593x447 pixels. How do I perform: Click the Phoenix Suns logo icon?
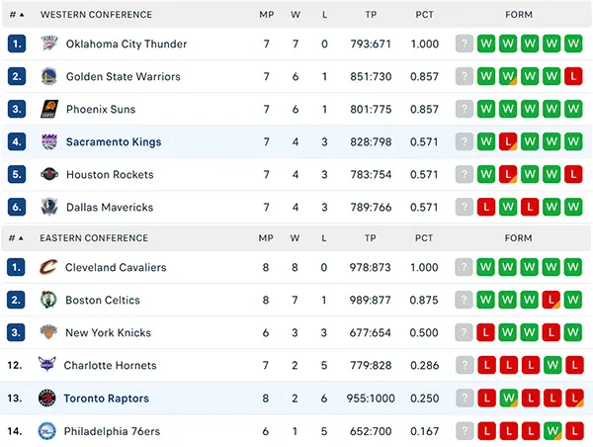tap(49, 109)
